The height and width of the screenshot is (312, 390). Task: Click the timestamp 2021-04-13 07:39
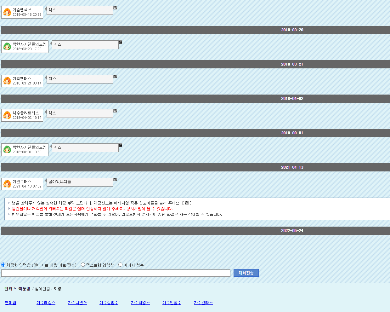[27, 186]
